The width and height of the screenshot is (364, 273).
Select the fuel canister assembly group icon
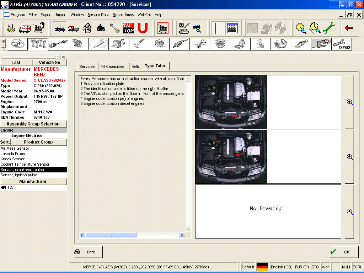119,44
